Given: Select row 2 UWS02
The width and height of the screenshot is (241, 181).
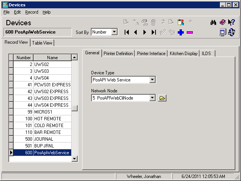Looking at the screenshot, I should (43, 64).
